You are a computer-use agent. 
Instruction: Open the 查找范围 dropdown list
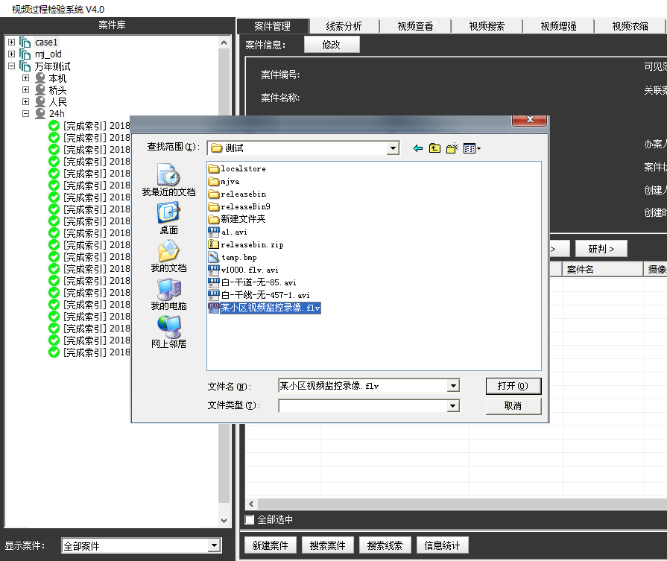point(393,148)
